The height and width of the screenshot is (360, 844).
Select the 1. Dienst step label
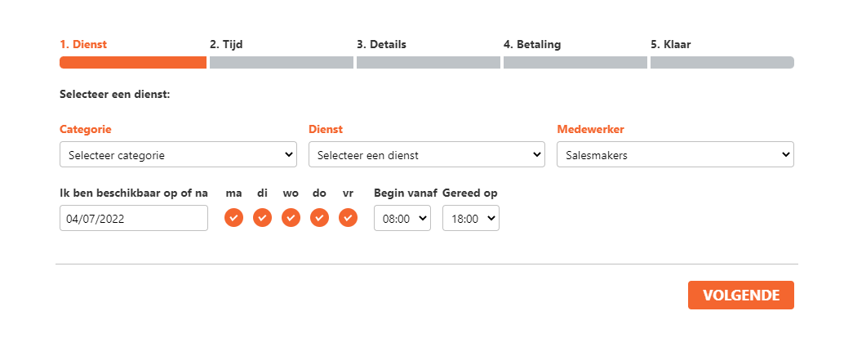83,45
